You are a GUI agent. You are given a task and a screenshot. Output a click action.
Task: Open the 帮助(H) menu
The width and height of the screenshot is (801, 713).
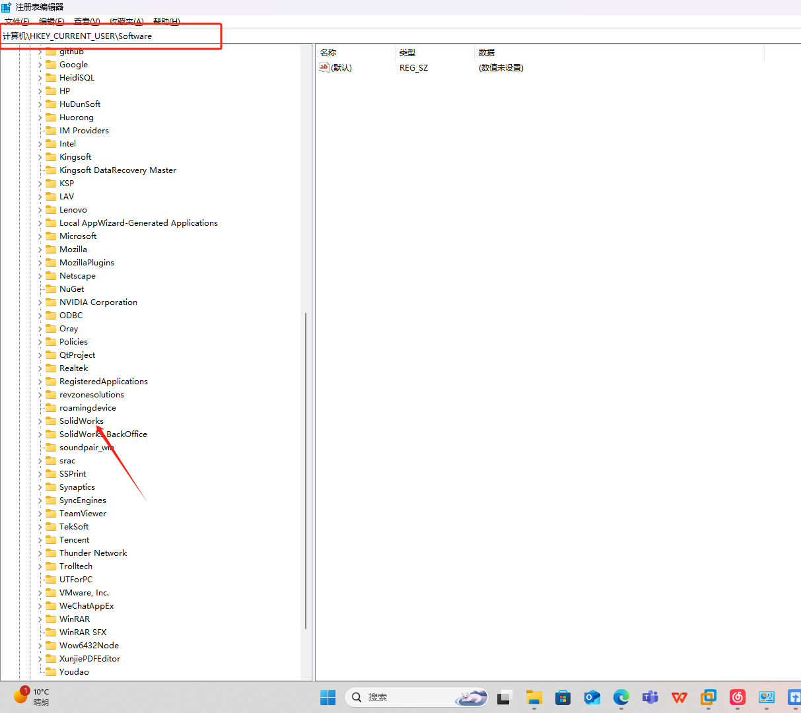tap(166, 22)
